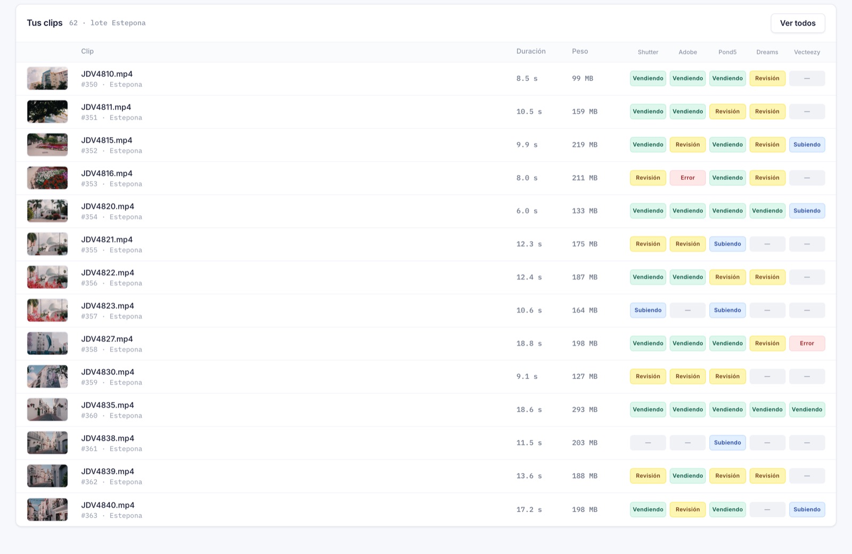This screenshot has height=554, width=852.
Task: Click Dreams Vendiendo badge for JDV4820.mp4
Action: (767, 211)
